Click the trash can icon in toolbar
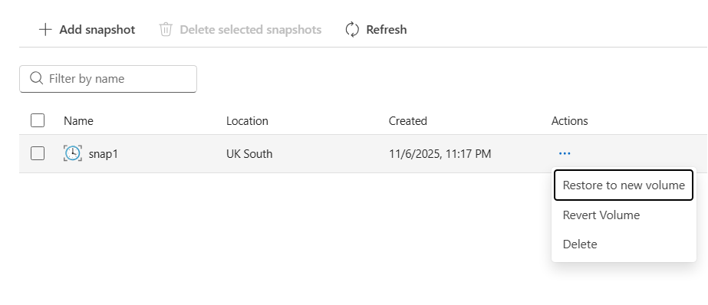The width and height of the screenshot is (708, 305). pyautogui.click(x=166, y=30)
